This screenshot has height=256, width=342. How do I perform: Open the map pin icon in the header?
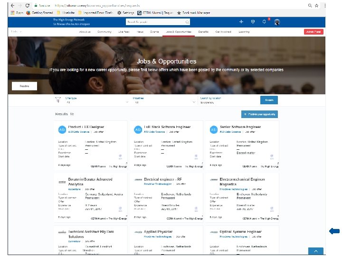[x=253, y=21]
